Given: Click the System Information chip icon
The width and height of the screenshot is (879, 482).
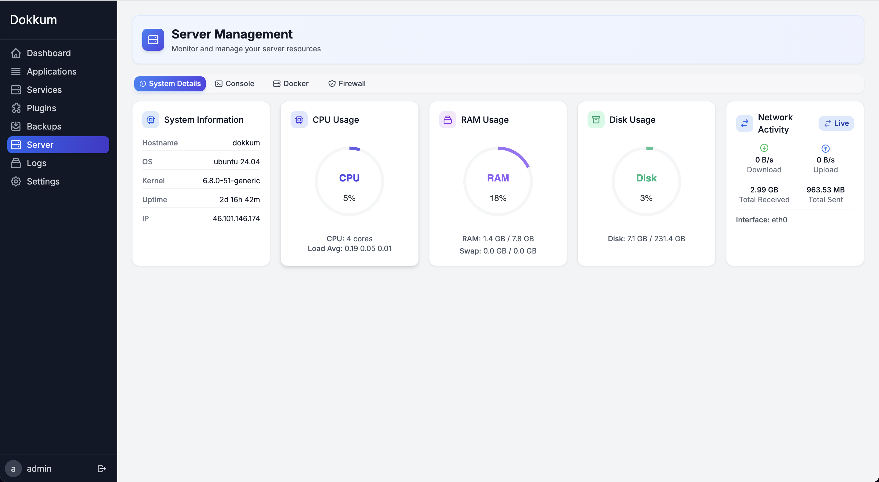Looking at the screenshot, I should (x=150, y=119).
